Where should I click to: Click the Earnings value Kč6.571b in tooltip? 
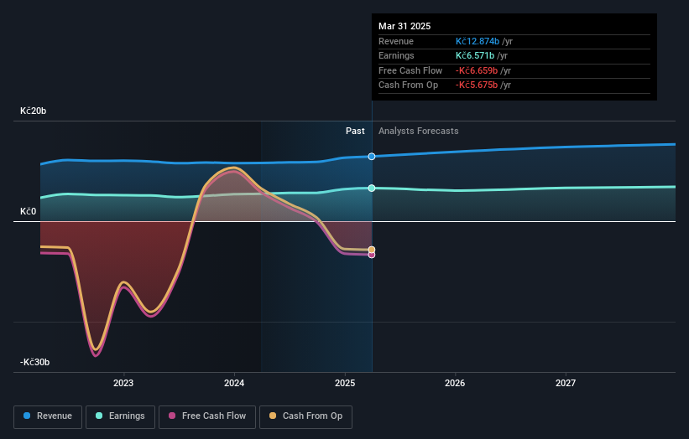coord(475,55)
